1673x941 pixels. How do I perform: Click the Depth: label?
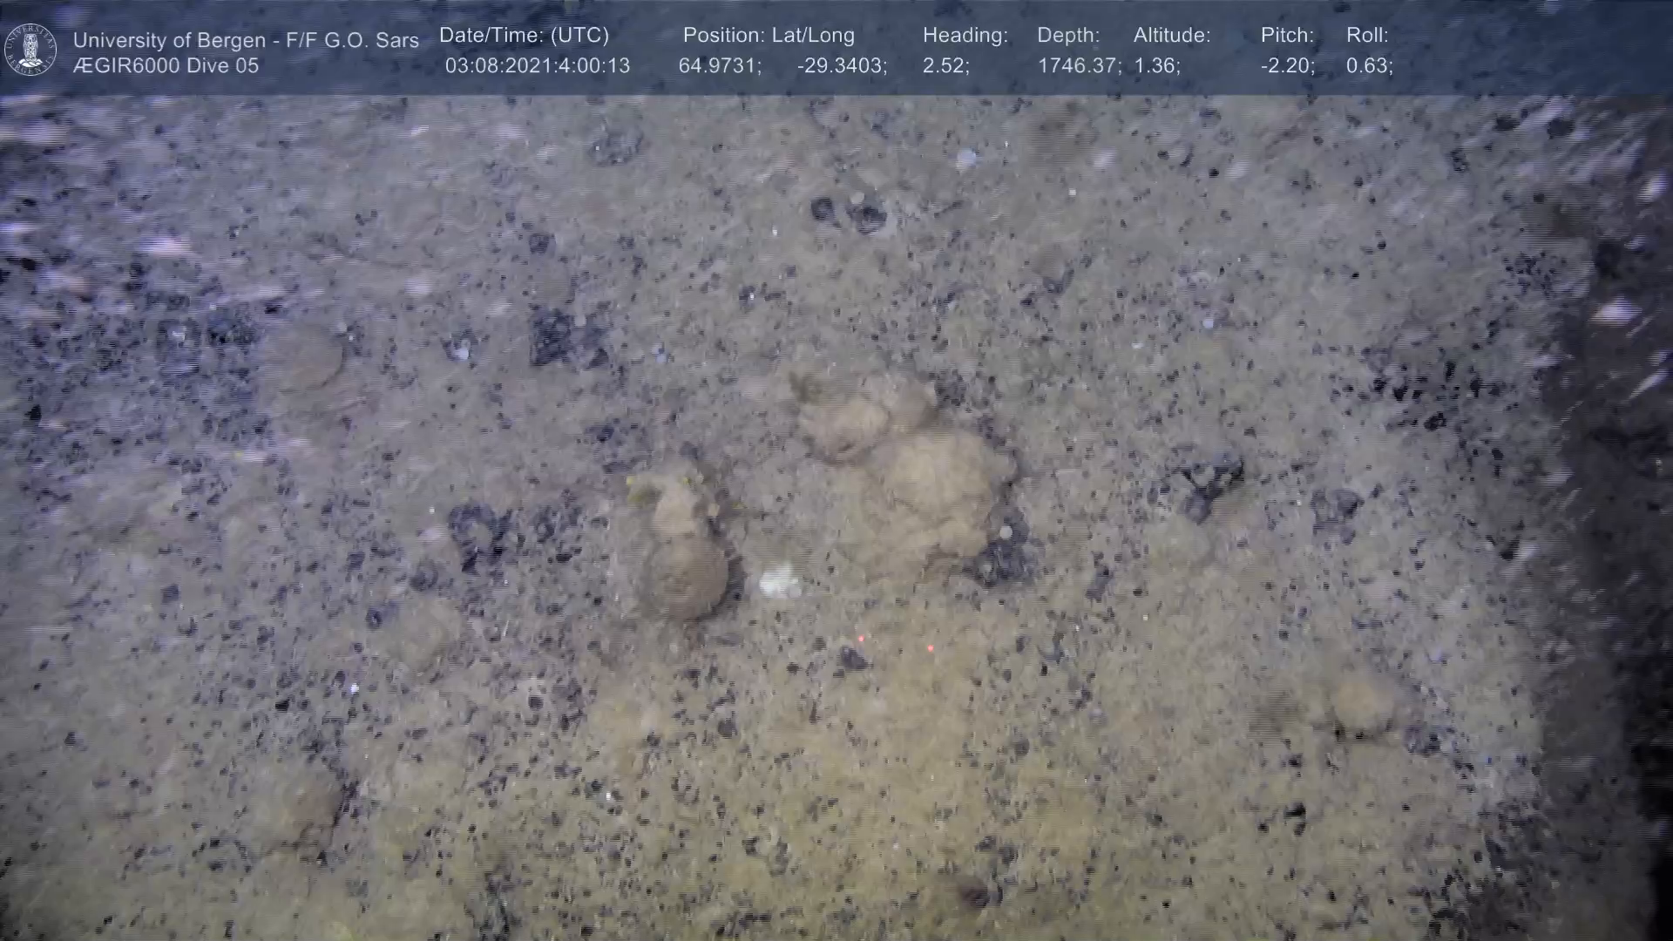coord(1068,36)
